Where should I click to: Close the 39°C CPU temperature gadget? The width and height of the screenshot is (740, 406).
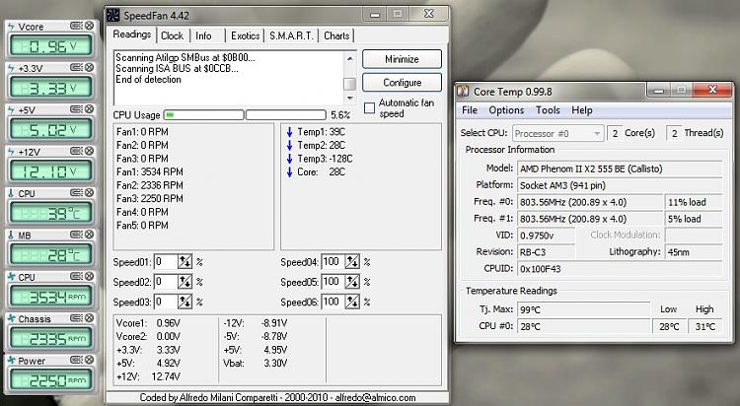[89, 192]
